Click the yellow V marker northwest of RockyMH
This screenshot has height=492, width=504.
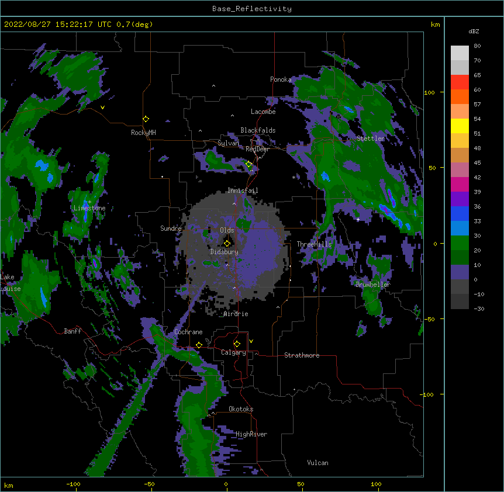102,108
